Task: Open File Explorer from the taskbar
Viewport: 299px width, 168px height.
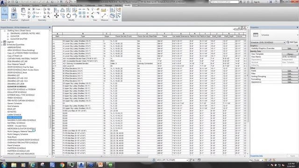Action: pos(14,165)
